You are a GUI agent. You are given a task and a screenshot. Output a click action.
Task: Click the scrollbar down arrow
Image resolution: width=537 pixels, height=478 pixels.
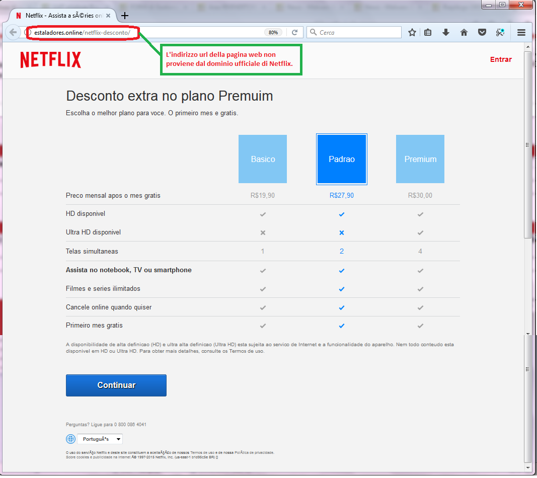(x=528, y=468)
